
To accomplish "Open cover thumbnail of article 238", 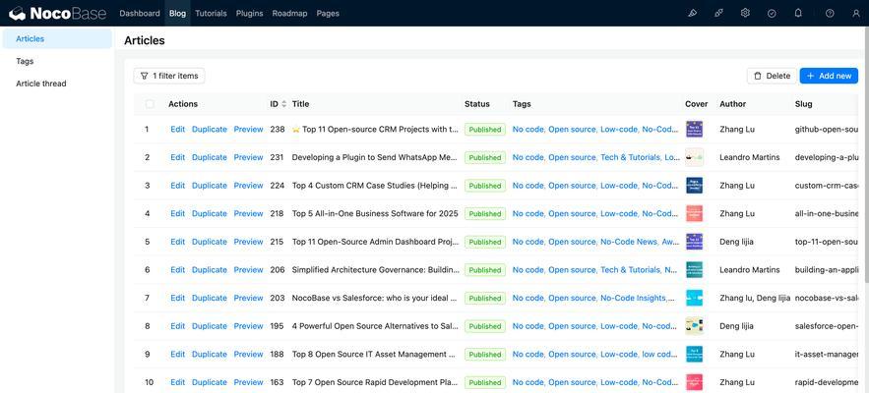I will pyautogui.click(x=695, y=130).
